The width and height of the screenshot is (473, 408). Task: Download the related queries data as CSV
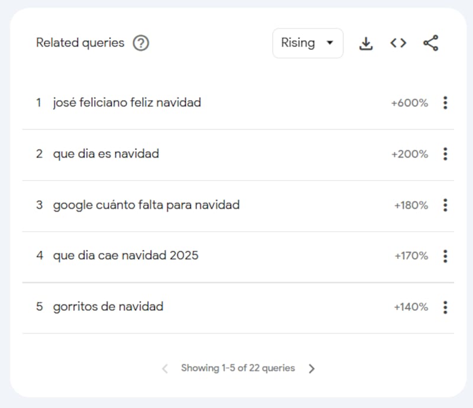pyautogui.click(x=367, y=43)
